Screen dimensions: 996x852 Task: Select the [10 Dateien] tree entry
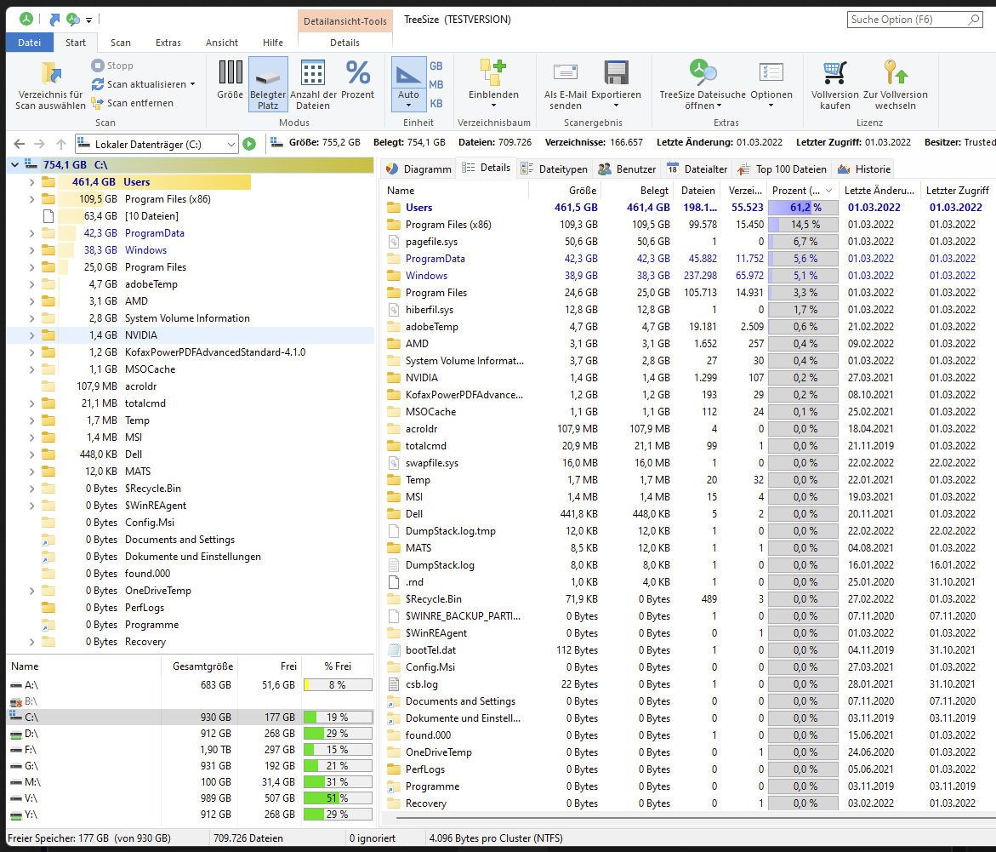click(x=151, y=216)
